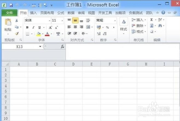
Task: Expand quick access toolbar customize arrow
Action: [52, 5]
